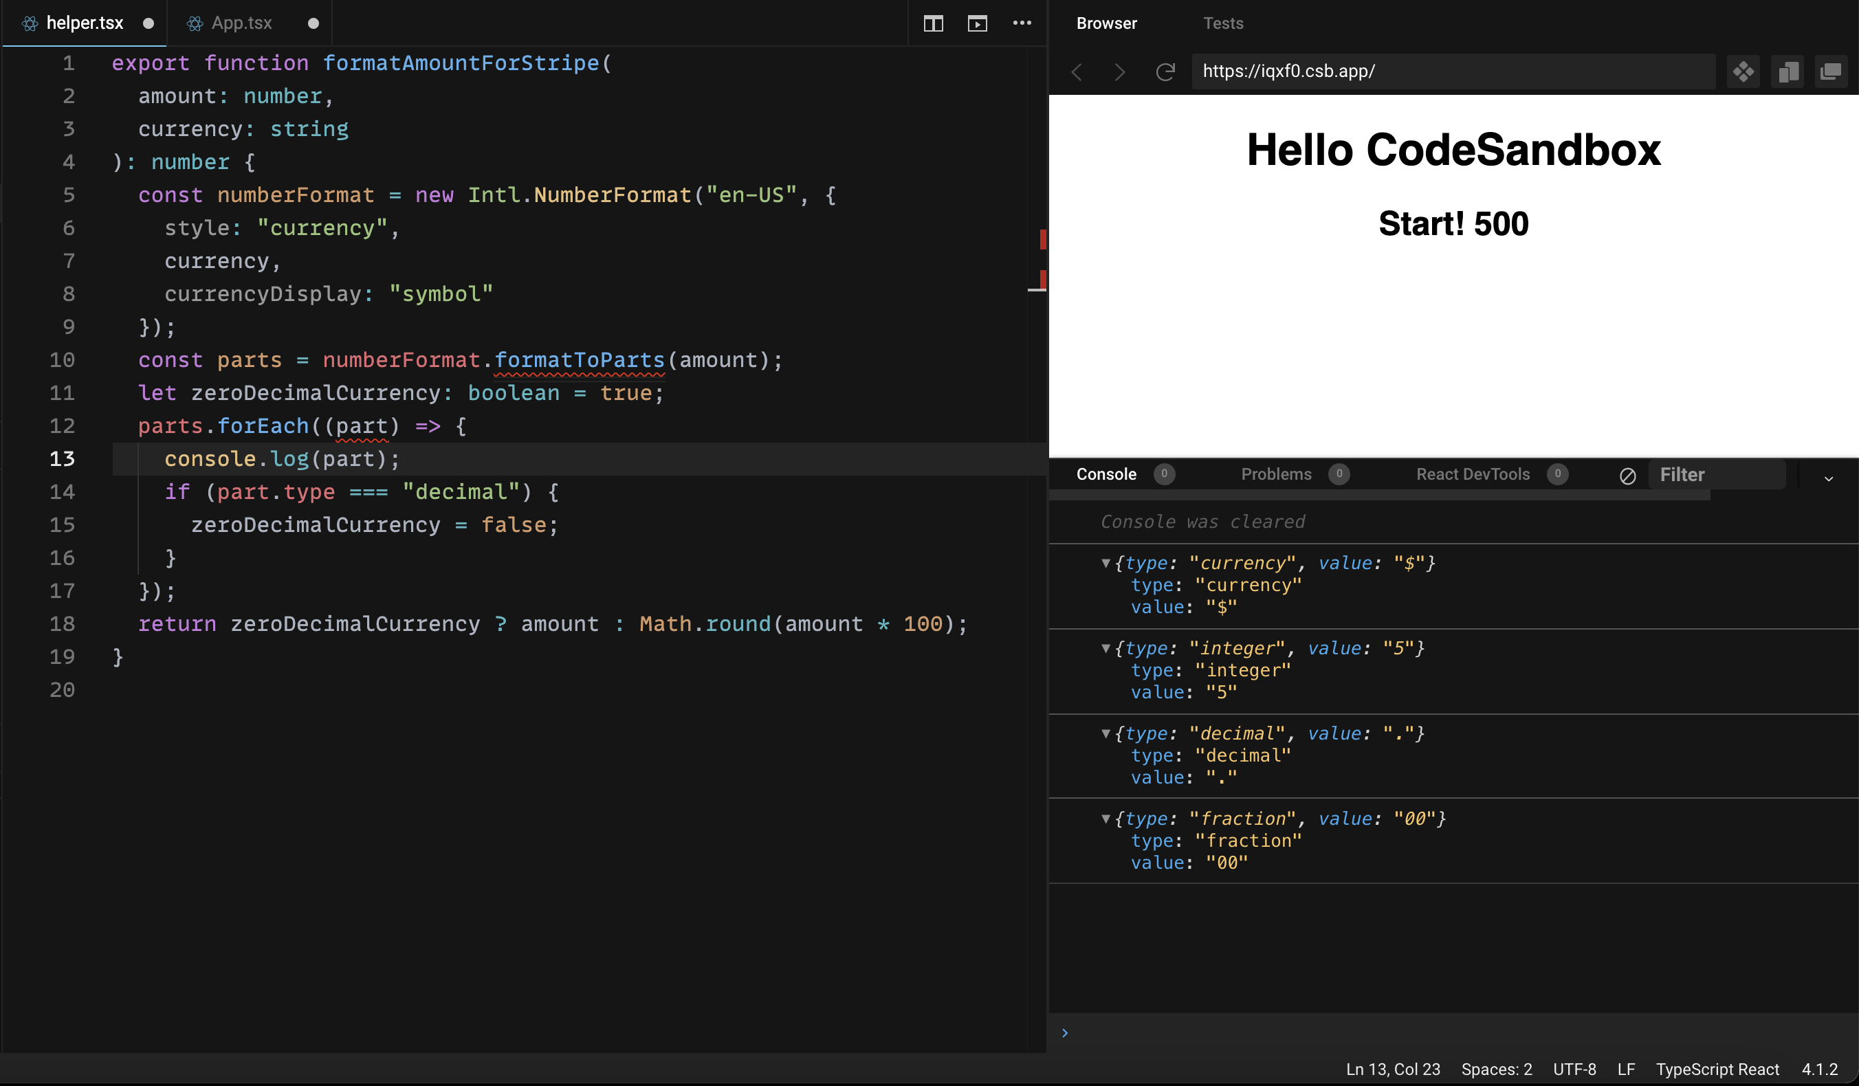
Task: Click the show preview icon in editor toolbar
Action: coord(977,23)
